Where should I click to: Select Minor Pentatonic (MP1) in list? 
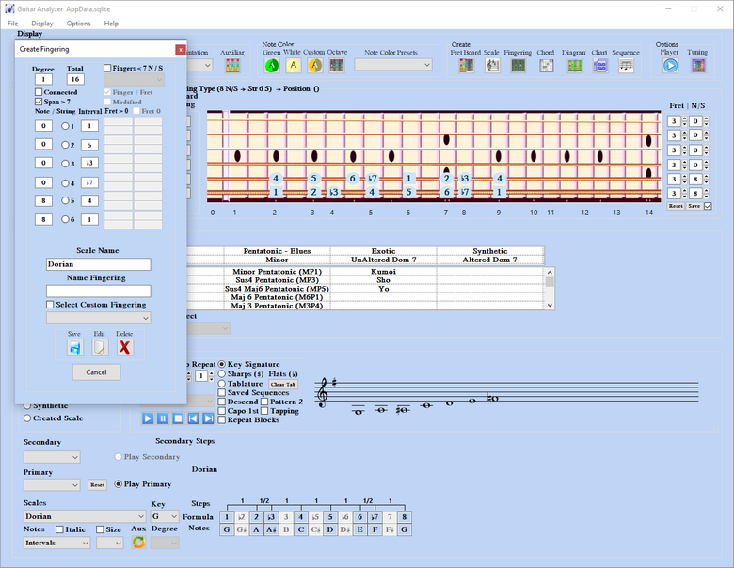click(x=277, y=272)
